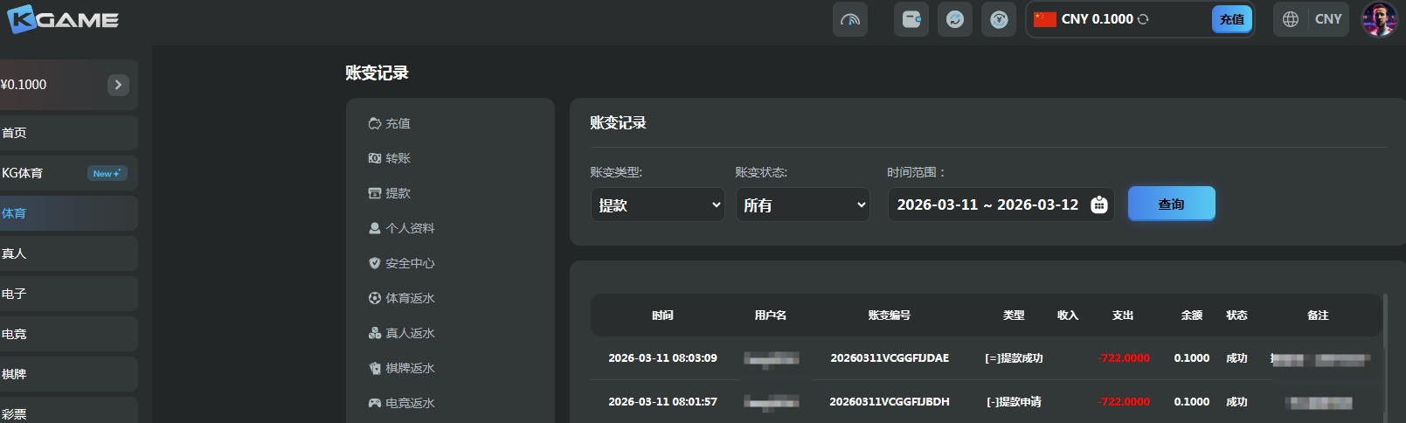Click record number 20260311VCGGFIJDAE
Viewport: 1406px width, 423px height.
pyautogui.click(x=890, y=358)
